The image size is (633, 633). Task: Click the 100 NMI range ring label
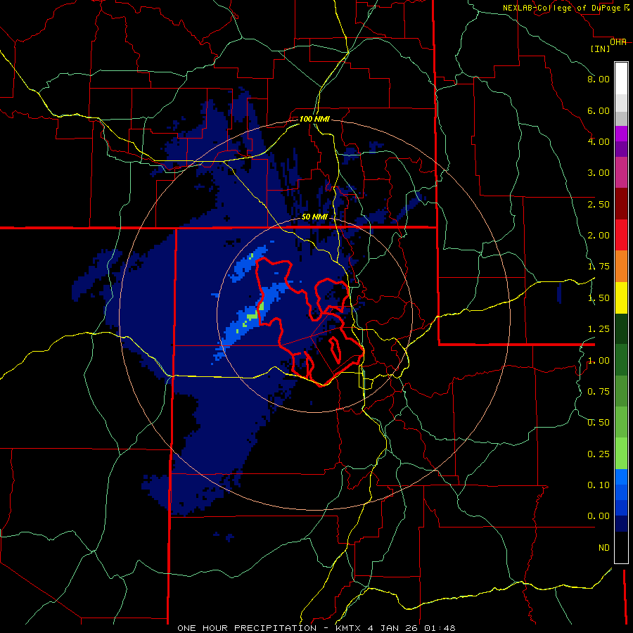pos(314,119)
